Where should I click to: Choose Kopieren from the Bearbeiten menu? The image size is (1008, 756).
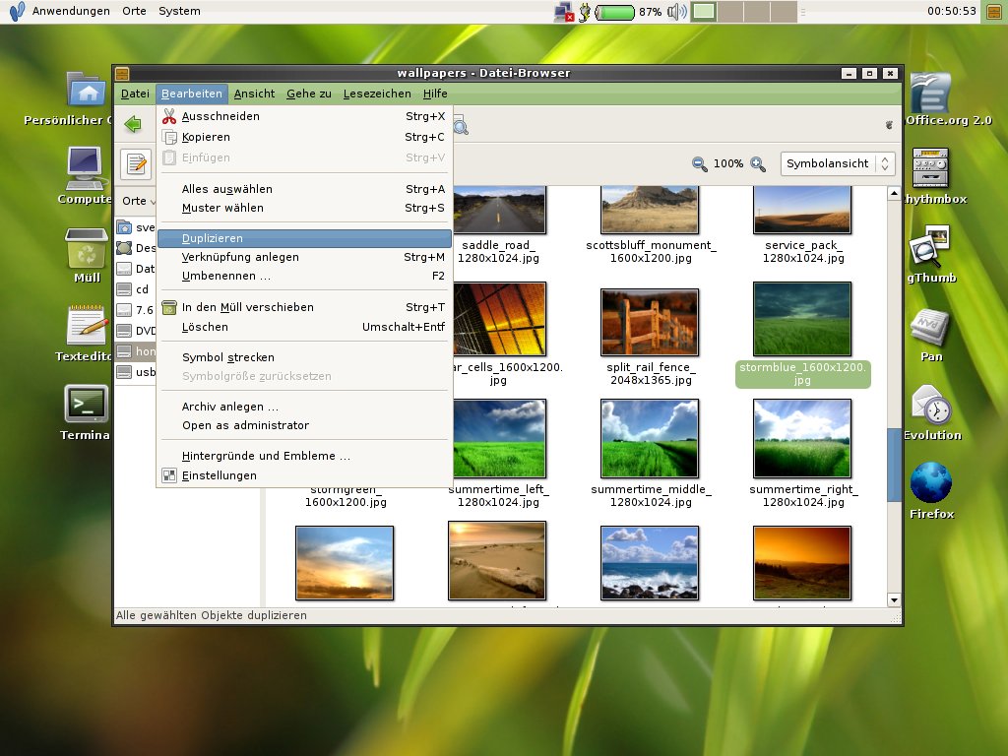[x=304, y=137]
